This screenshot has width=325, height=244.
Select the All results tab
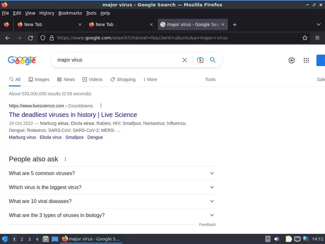coord(15,79)
